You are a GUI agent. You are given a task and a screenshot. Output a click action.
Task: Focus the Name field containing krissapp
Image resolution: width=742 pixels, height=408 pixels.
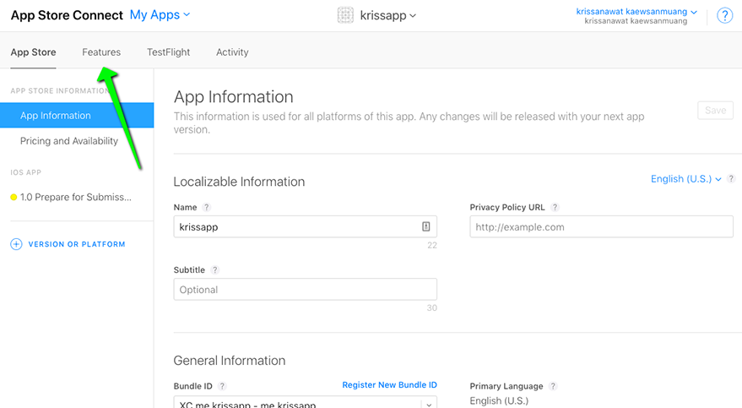point(306,226)
